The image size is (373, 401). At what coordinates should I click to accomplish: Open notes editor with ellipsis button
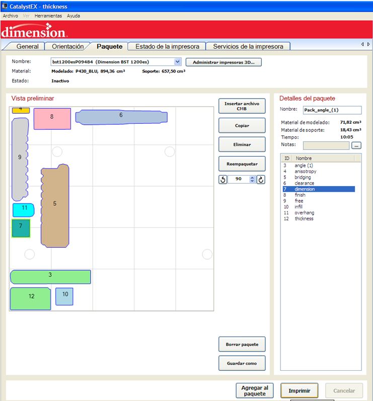pos(356,145)
